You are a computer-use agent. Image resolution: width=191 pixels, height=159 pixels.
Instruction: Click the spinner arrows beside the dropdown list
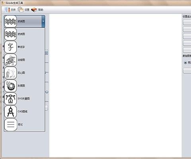click(46, 52)
